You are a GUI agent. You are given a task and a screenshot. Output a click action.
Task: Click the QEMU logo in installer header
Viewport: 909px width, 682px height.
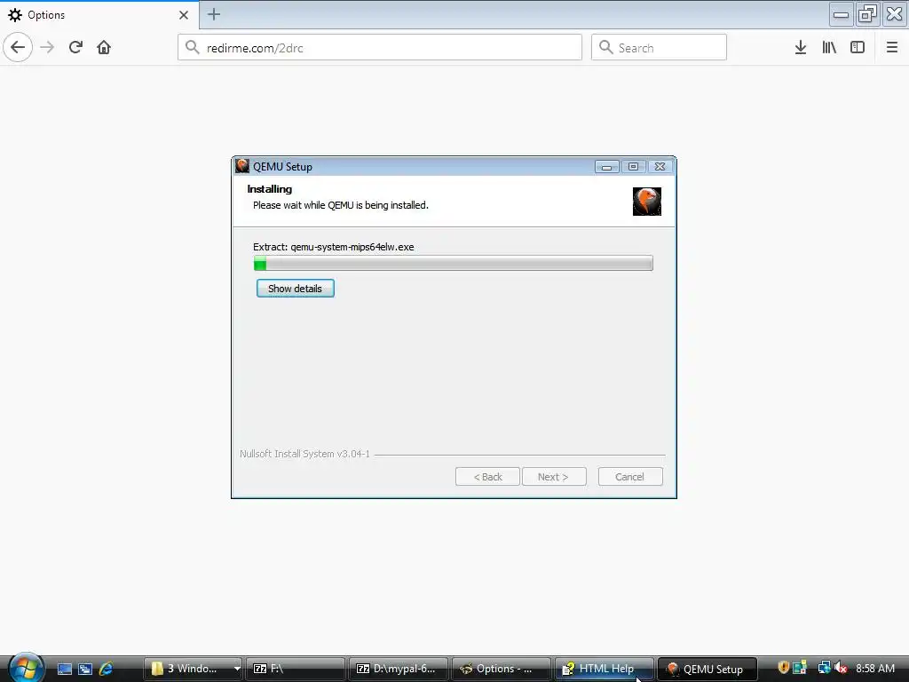tap(647, 202)
